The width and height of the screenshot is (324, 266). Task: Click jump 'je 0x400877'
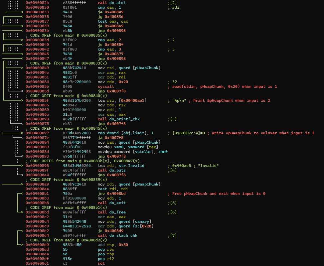coord(110,54)
